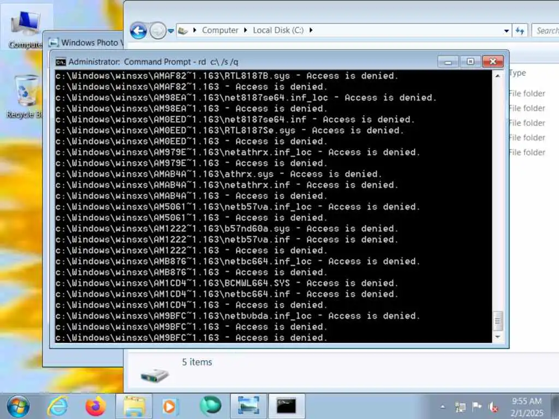Screen dimensions: 559x419
Task: Switch to the Windows Photo Viewer taskbar button
Action: click(248, 406)
